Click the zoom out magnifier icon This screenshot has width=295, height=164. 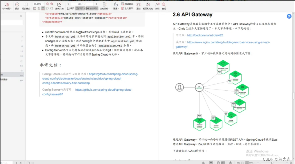(48, 4)
